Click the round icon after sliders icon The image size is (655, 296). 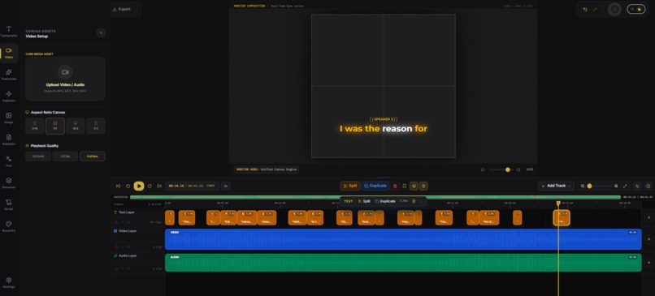coord(648,186)
